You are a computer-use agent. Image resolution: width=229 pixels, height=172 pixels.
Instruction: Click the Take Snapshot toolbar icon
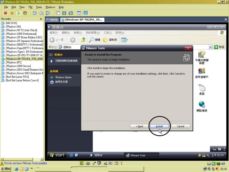click(35, 13)
